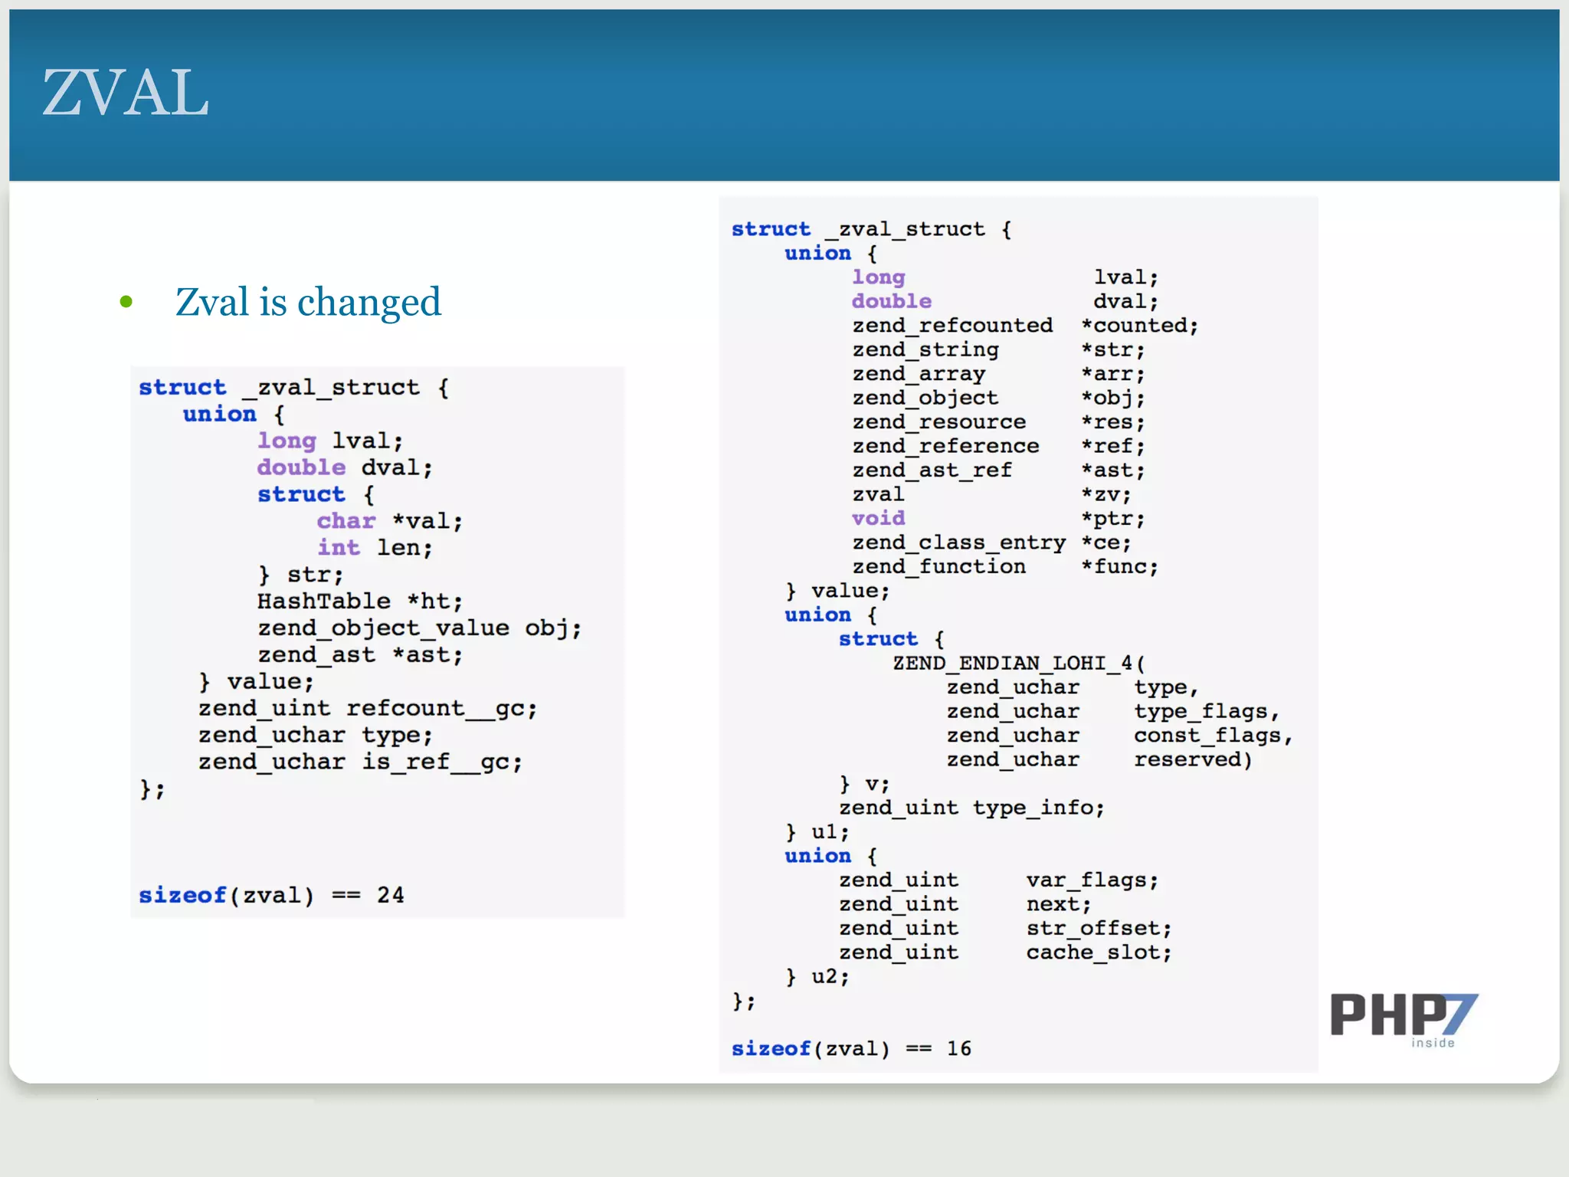Click 'zend_class_entry *ce;' line
This screenshot has width=1569, height=1177.
click(991, 543)
